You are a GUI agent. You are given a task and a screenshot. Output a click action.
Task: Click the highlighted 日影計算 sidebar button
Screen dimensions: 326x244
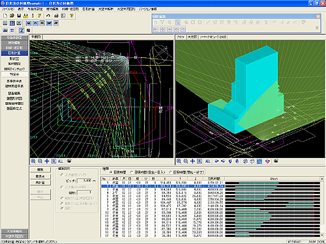pos(14,53)
